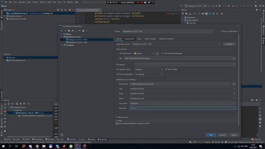This screenshot has height=149, width=265.
Task: Click the Maven panel run icon
Action: [x=199, y=14]
